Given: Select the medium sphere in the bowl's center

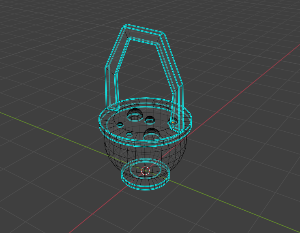Looking at the screenshot, I should click(x=150, y=120).
